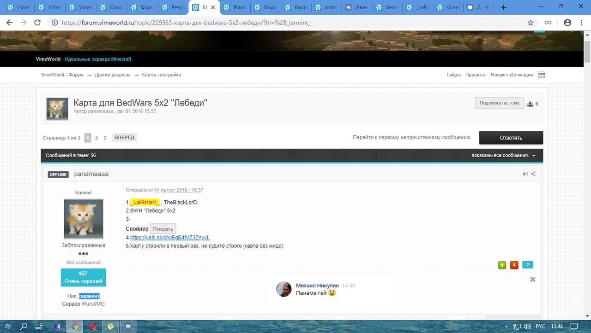This screenshot has height=333, width=591.
Task: Open Windows Start menu
Action: coord(8,327)
